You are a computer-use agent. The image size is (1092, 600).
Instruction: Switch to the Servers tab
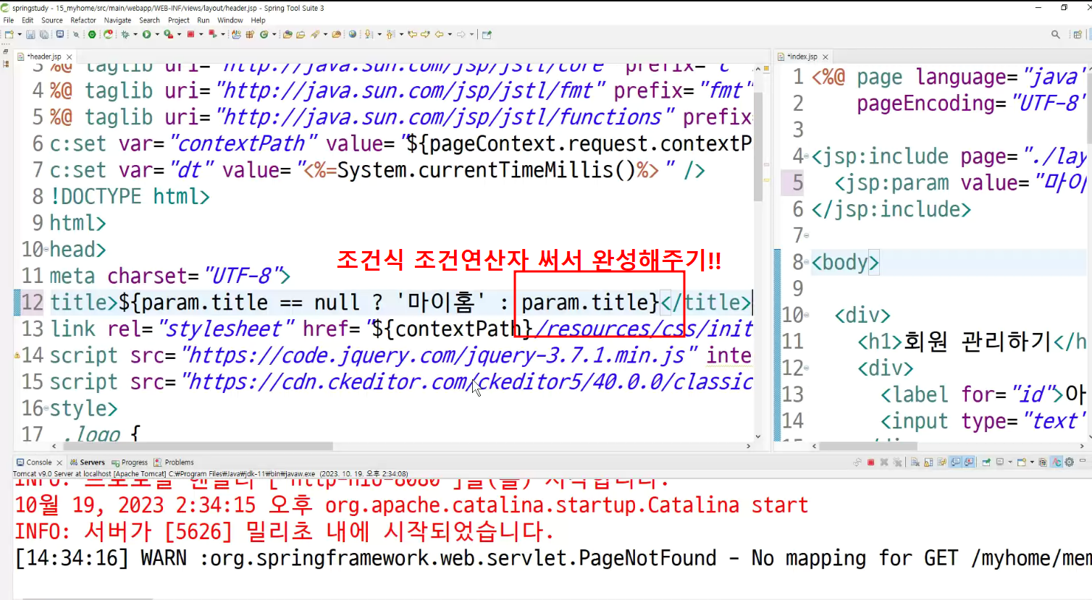coord(87,462)
